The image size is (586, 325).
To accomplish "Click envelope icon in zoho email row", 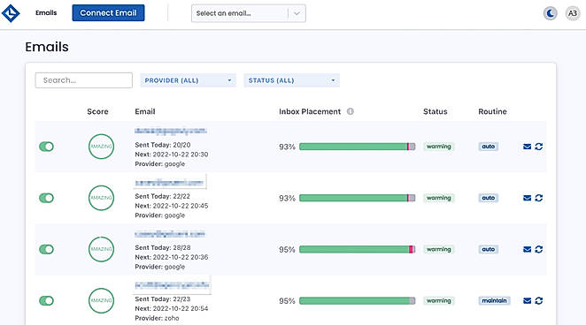I will 527,301.
